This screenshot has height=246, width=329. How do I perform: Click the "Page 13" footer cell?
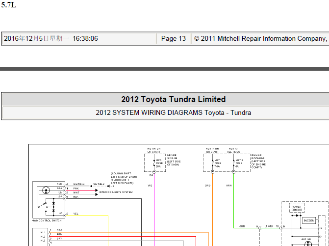pyautogui.click(x=174, y=39)
